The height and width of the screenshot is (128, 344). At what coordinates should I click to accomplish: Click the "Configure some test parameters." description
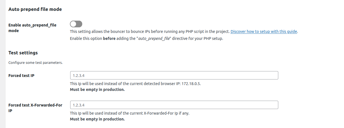36,63
